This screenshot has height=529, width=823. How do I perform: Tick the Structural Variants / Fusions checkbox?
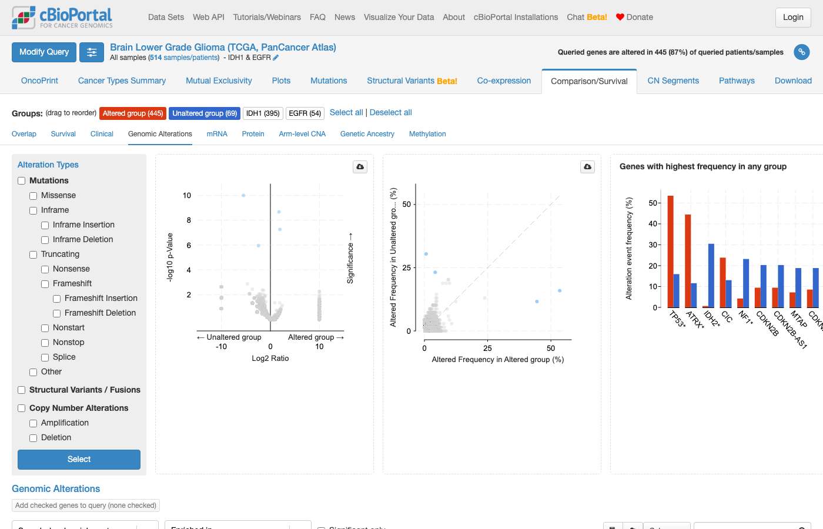[x=22, y=390]
